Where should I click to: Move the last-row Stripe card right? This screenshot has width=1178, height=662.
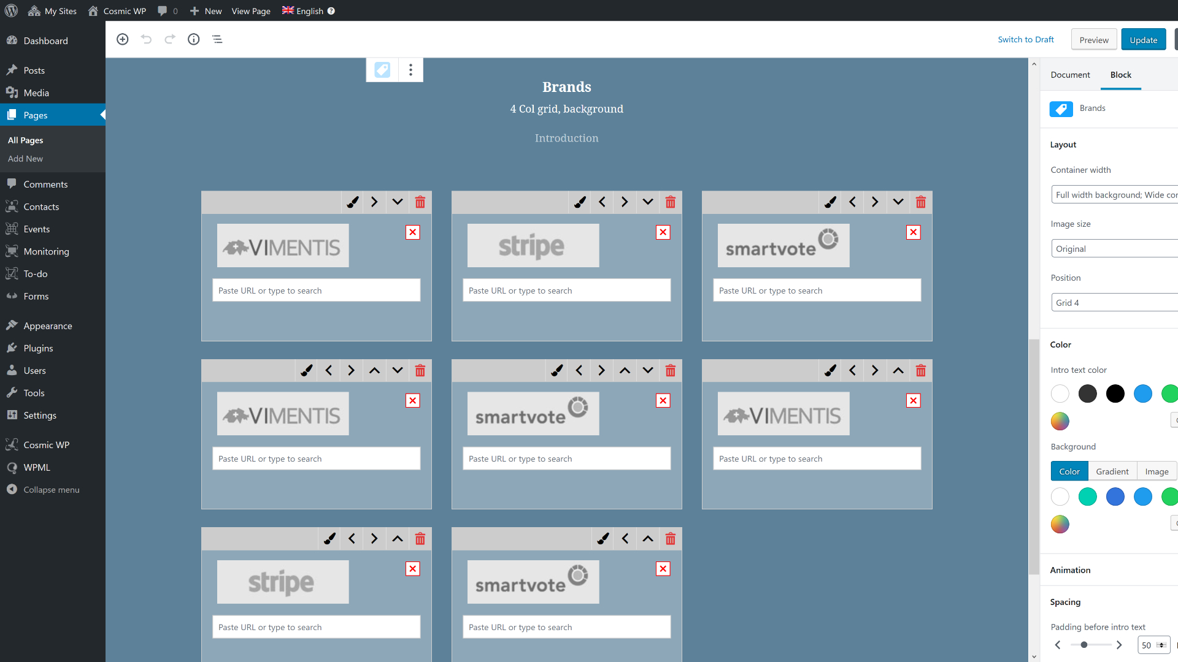(374, 539)
